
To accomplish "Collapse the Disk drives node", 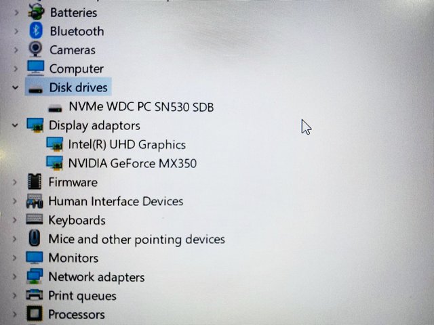I will pos(15,87).
